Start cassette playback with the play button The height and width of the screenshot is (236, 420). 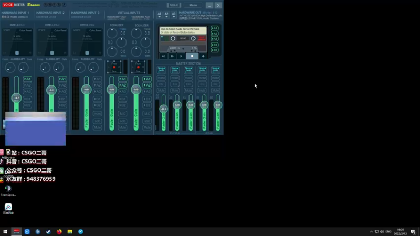pyautogui.click(x=181, y=56)
